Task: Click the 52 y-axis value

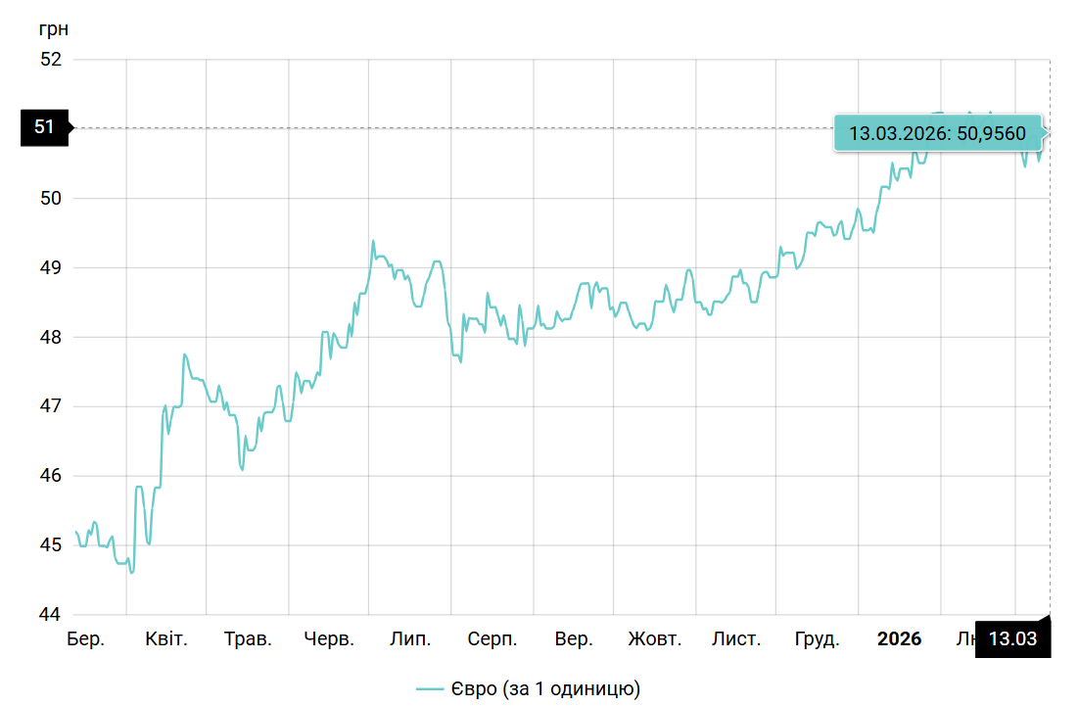Action: pyautogui.click(x=51, y=59)
